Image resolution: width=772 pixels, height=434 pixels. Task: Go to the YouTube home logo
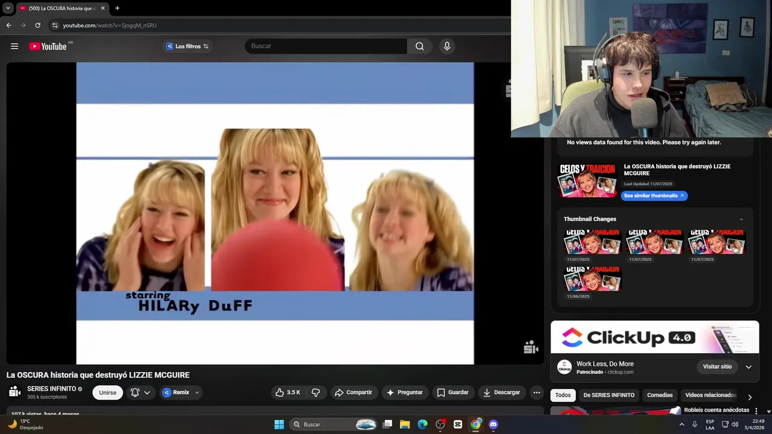pyautogui.click(x=48, y=46)
